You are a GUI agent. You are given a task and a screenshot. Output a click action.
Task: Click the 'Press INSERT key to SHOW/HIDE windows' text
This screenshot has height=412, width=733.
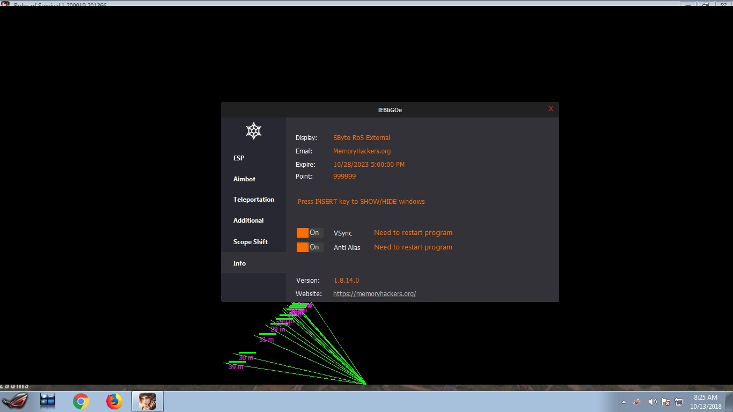click(361, 202)
